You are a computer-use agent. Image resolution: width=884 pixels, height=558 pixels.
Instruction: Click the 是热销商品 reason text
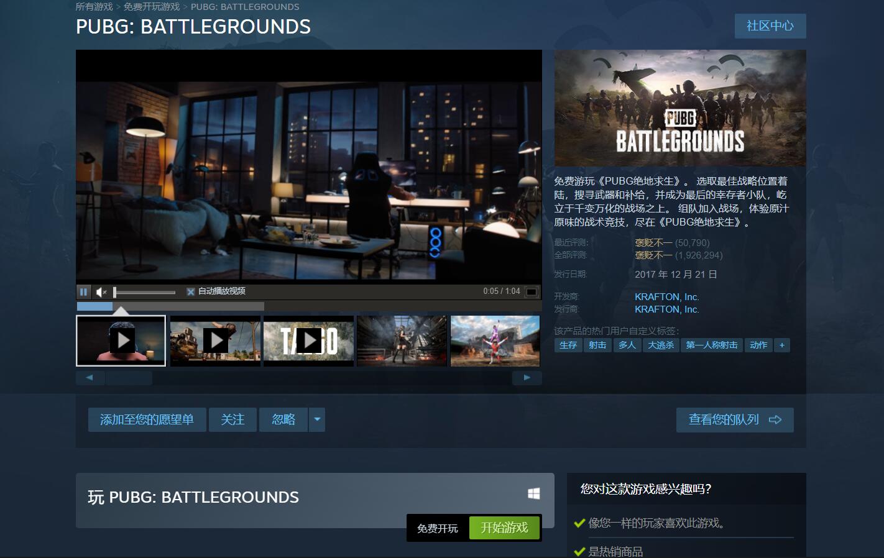615,551
